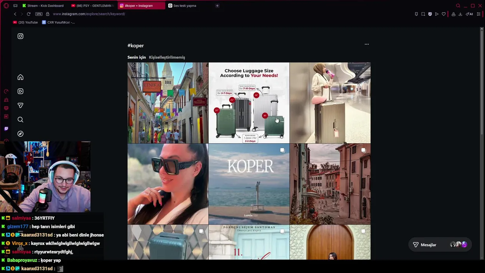
Task: Show site security lock info
Action: (47, 14)
